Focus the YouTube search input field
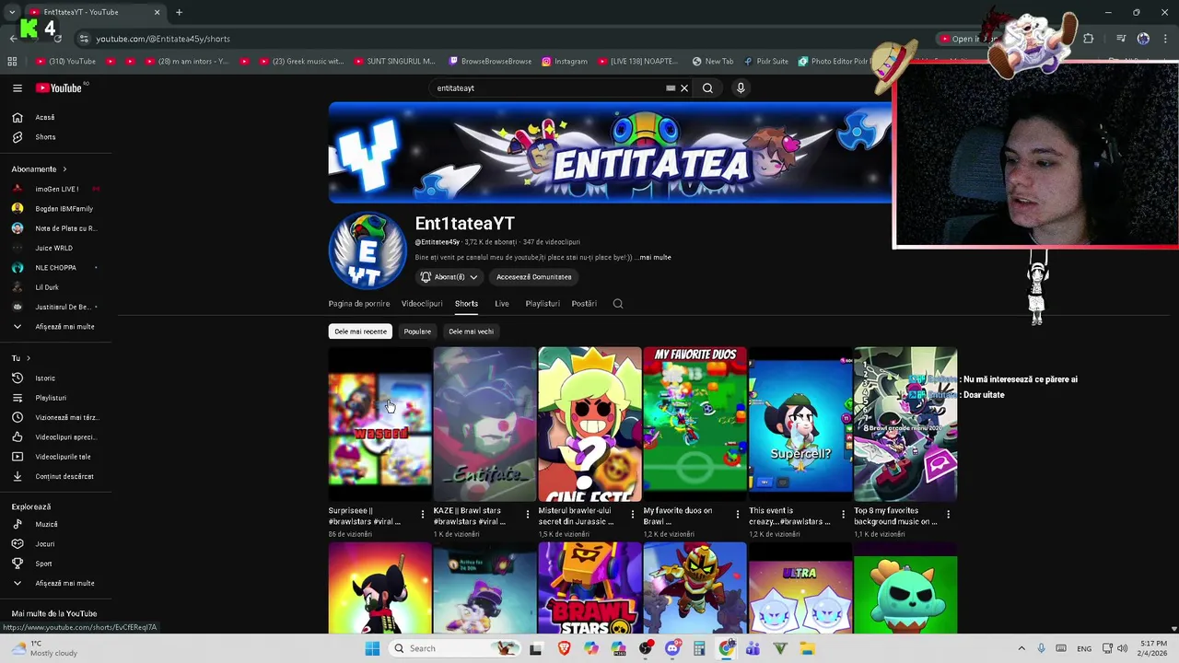Viewport: 1179px width, 663px height. tap(548, 88)
